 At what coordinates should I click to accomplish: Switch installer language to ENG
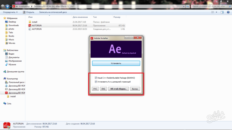point(103,89)
